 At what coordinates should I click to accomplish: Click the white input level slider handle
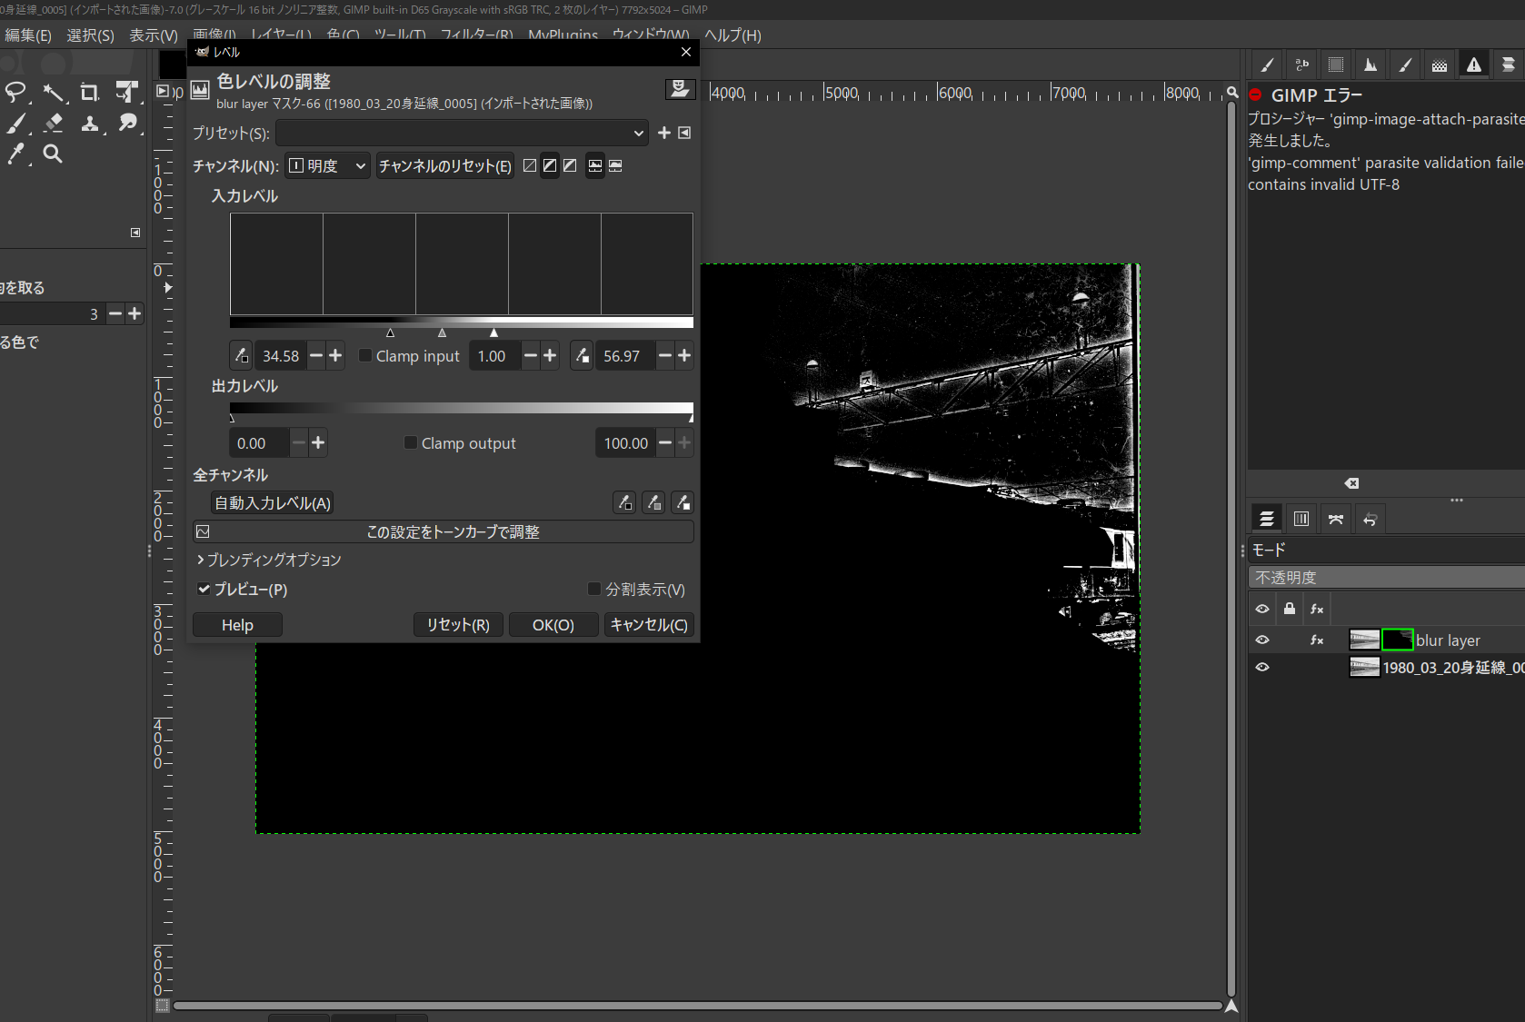[493, 333]
